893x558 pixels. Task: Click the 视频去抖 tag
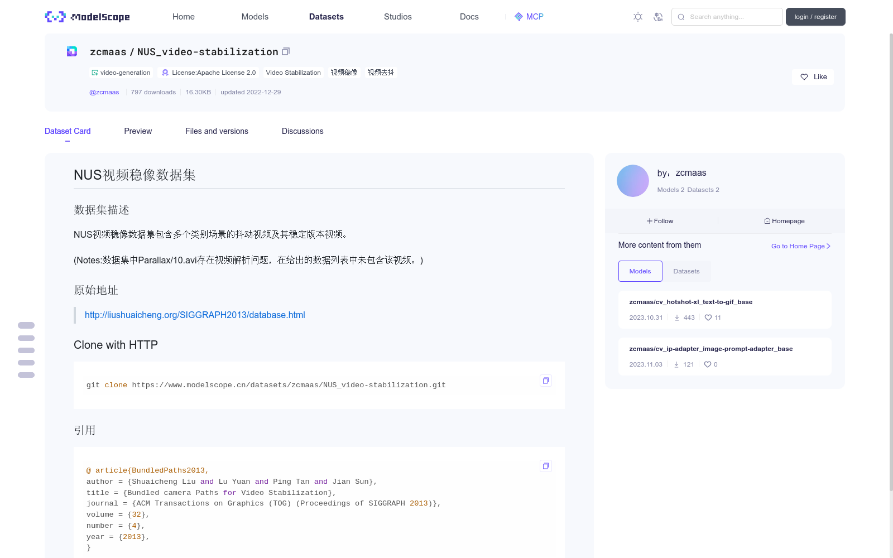(381, 73)
